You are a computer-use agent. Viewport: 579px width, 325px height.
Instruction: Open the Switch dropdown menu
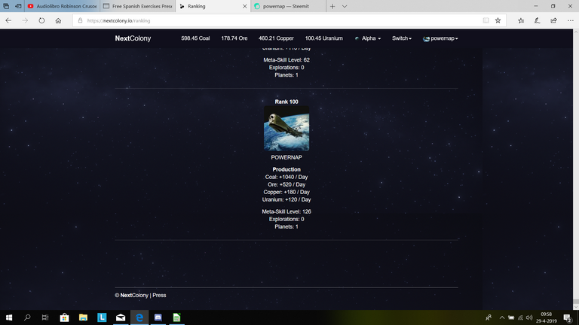[402, 38]
